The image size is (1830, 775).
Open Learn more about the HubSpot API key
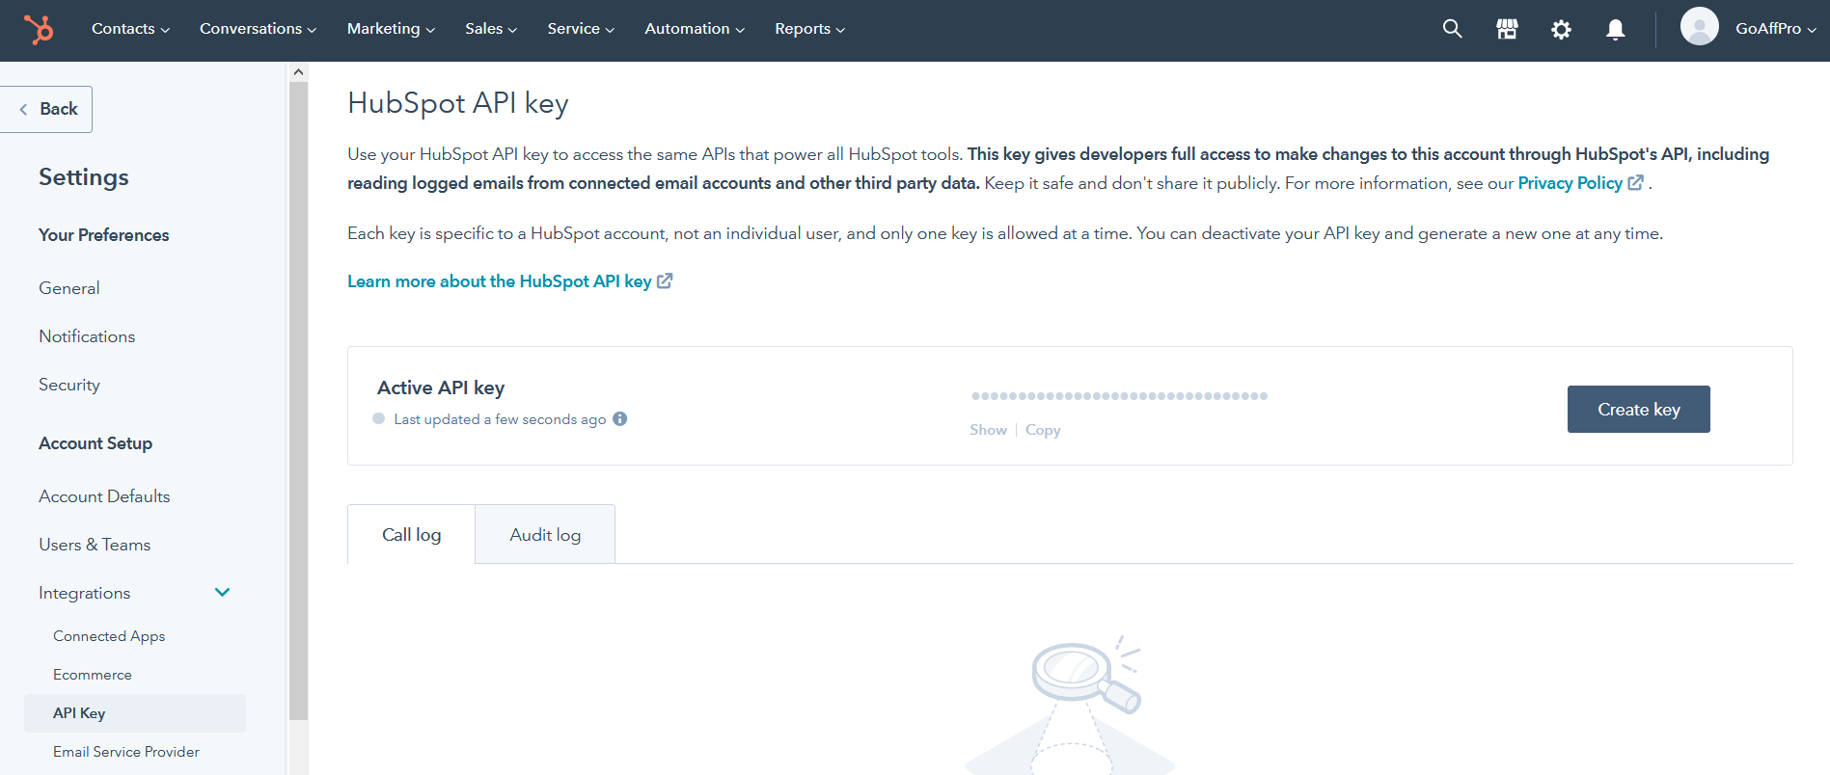509,281
